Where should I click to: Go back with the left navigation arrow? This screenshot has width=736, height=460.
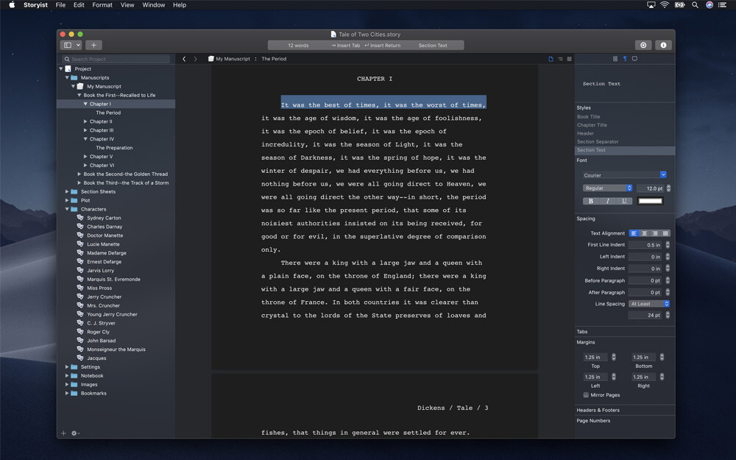tap(184, 59)
